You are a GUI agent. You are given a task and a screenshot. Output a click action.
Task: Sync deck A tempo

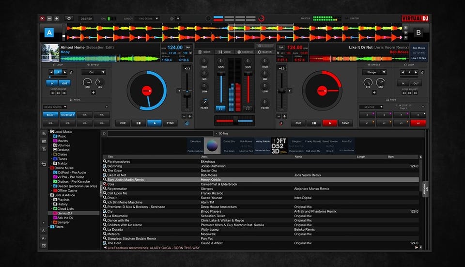click(170, 123)
